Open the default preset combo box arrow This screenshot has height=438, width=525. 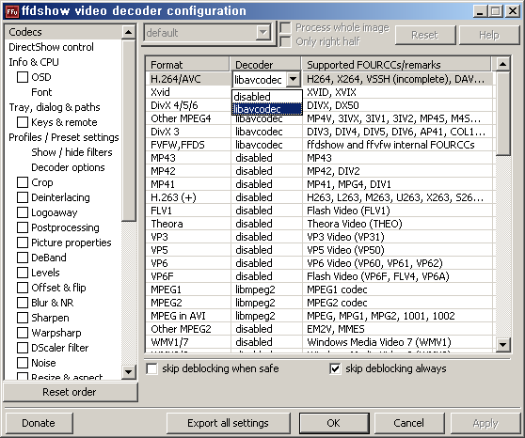click(263, 33)
